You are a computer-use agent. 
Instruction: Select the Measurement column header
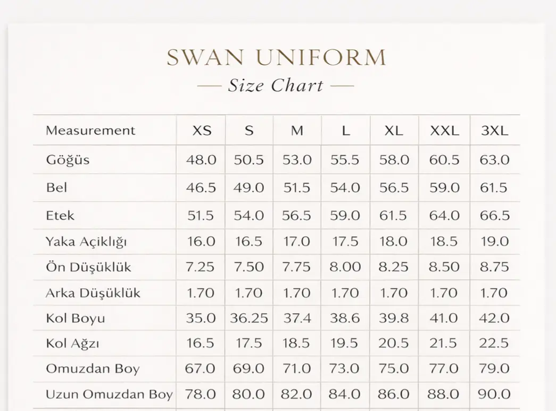[x=90, y=131]
